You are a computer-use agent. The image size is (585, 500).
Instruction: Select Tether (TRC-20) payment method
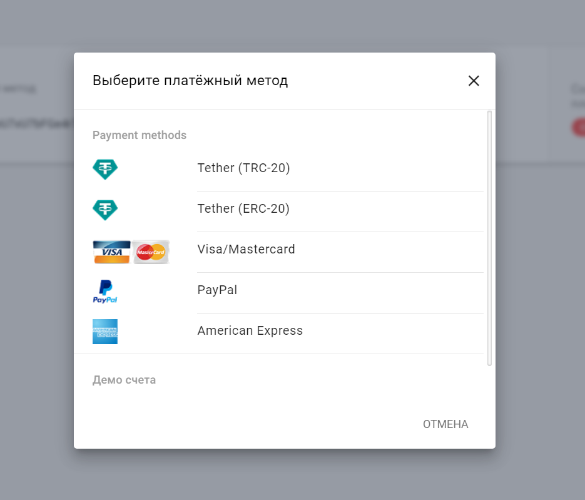[243, 168]
